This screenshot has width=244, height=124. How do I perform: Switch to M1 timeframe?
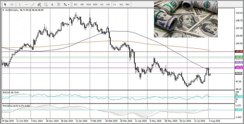click(76, 5)
